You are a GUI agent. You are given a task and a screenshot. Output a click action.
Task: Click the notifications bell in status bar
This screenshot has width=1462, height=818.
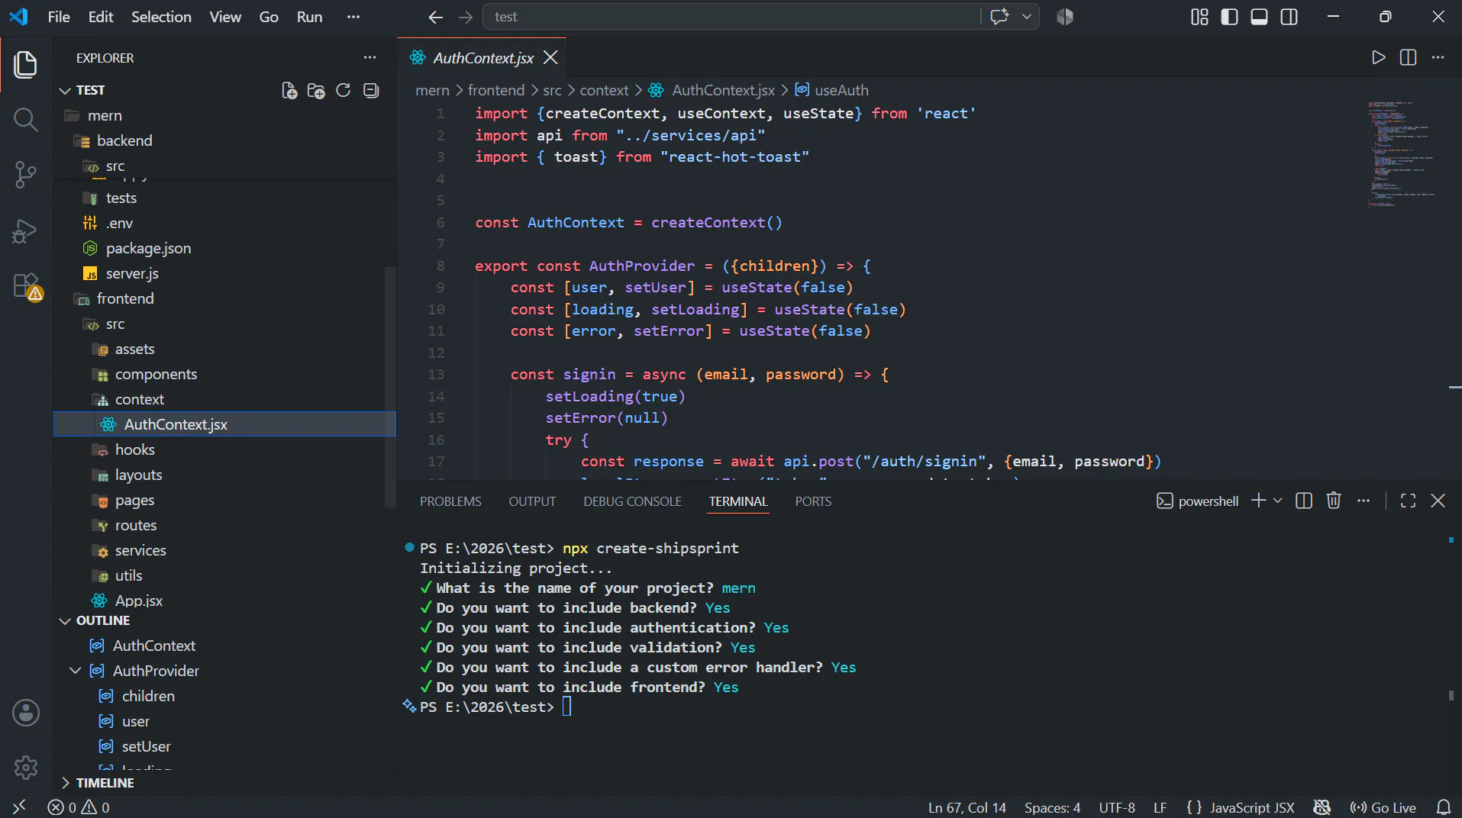1444,807
